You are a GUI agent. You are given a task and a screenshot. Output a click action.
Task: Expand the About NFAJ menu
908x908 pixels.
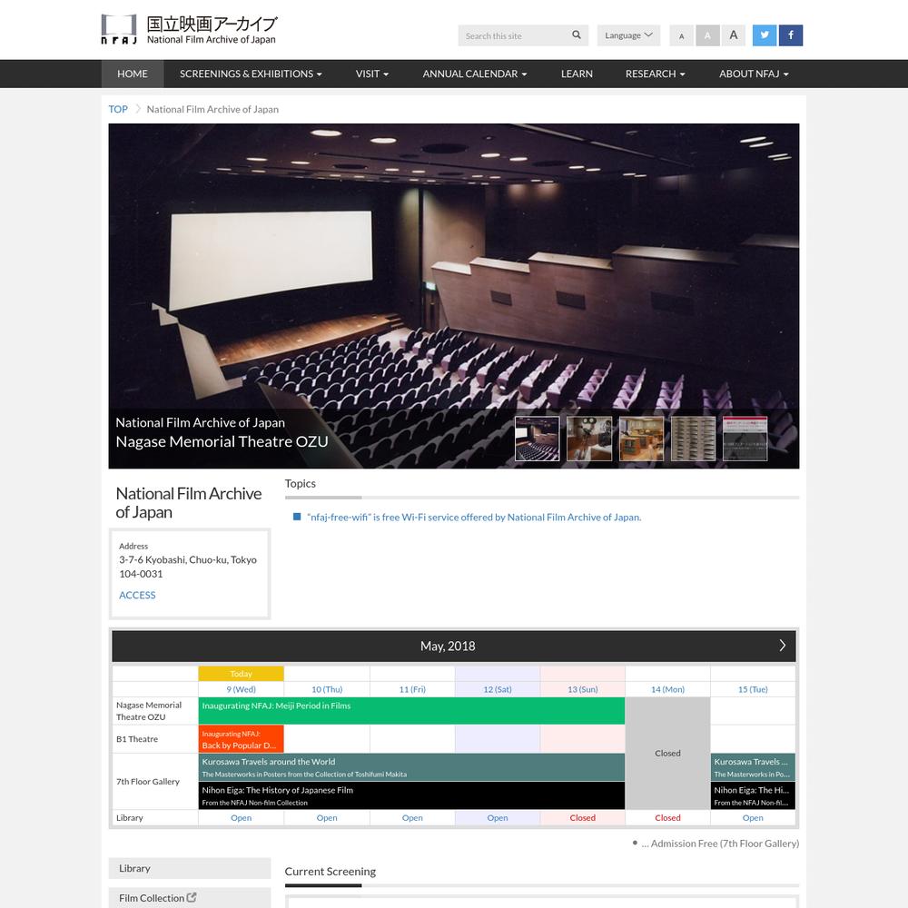tap(754, 74)
